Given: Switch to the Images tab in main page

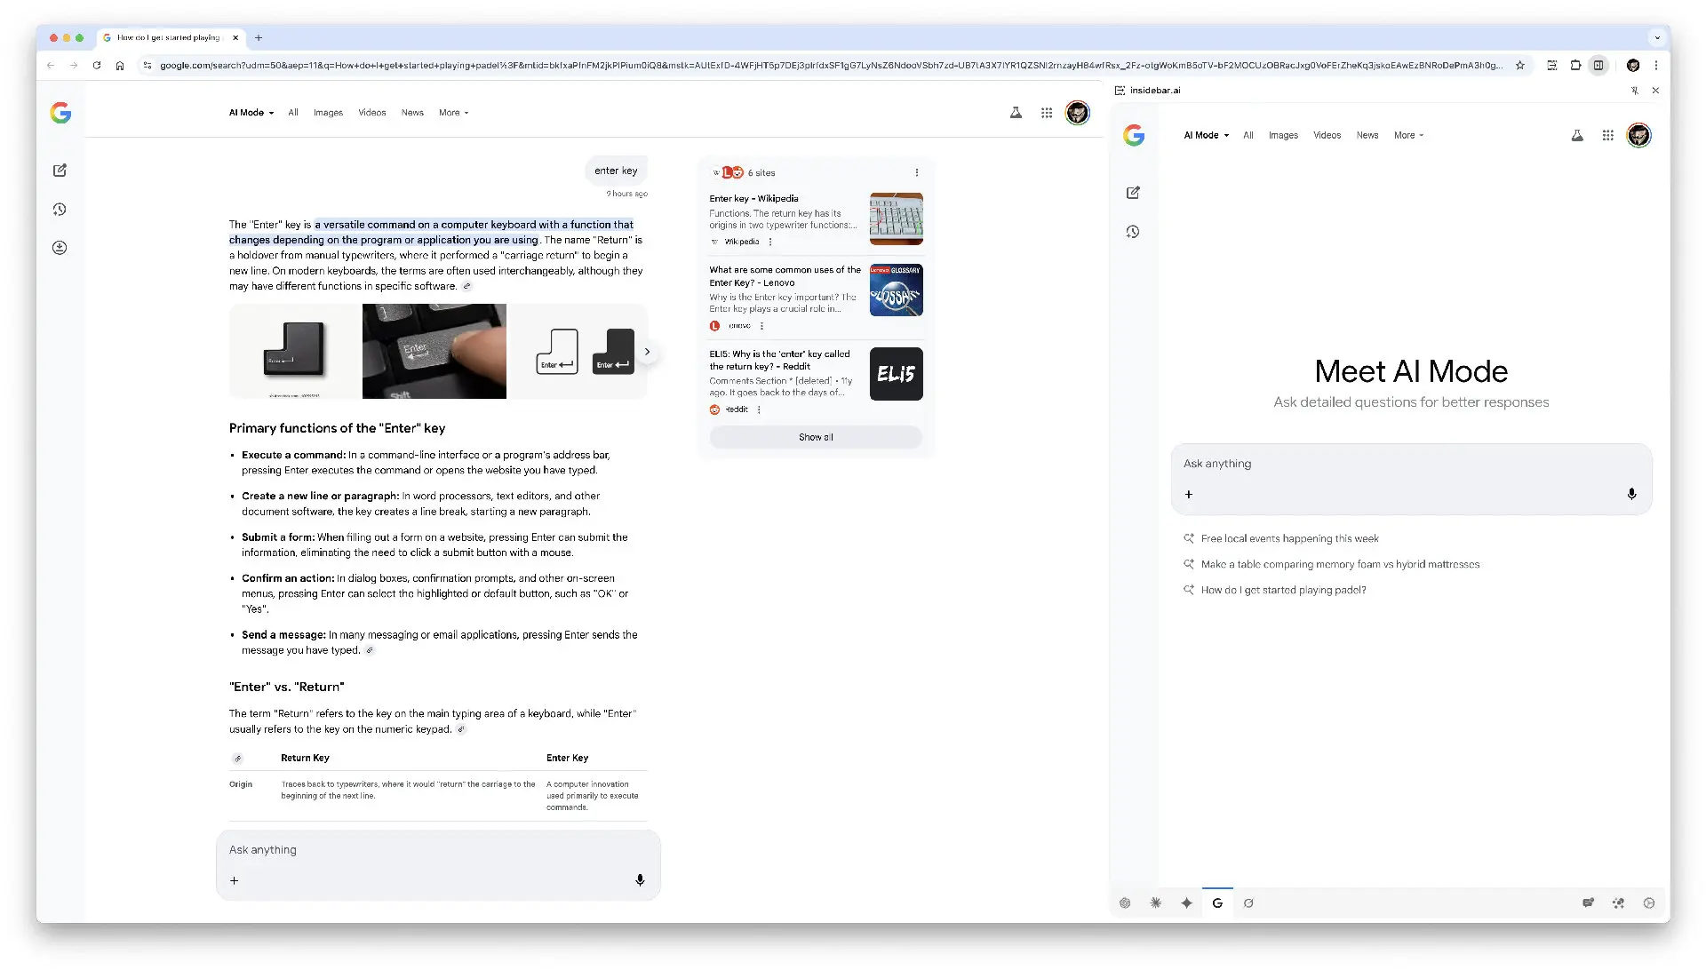Looking at the screenshot, I should [328, 113].
